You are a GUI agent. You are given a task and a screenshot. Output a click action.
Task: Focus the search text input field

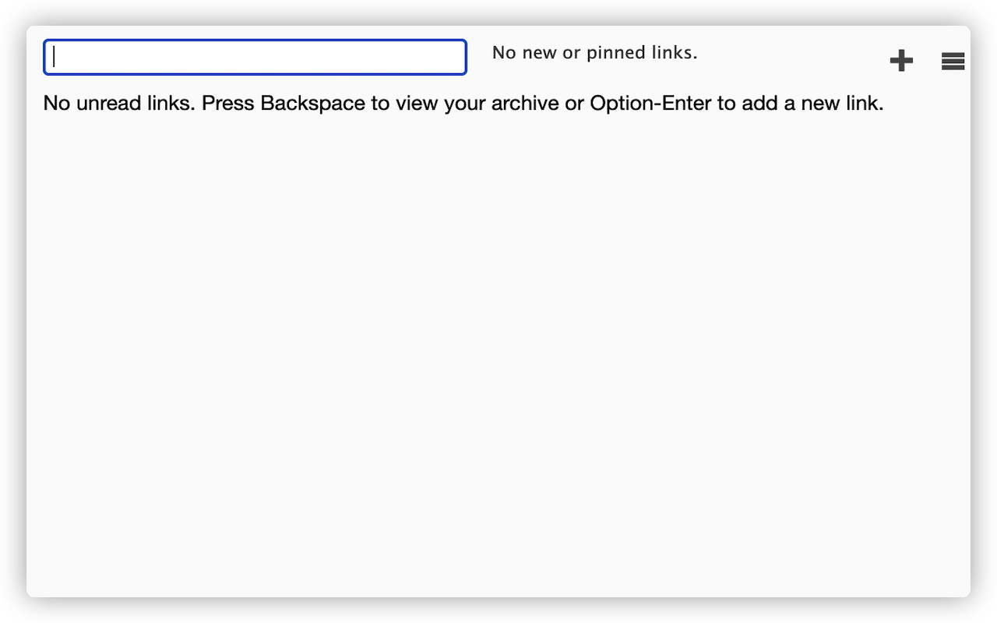tap(255, 58)
